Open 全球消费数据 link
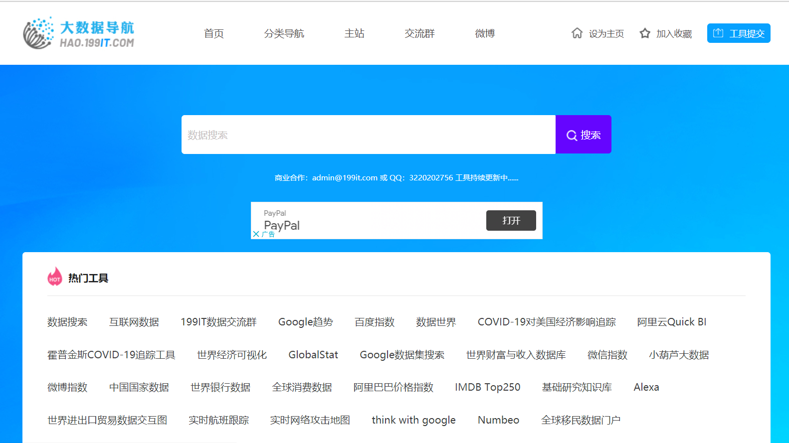This screenshot has height=443, width=789. pos(302,387)
